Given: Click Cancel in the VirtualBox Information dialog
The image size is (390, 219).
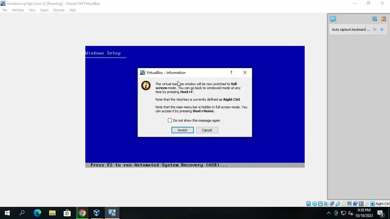Looking at the screenshot, I should pyautogui.click(x=207, y=130).
